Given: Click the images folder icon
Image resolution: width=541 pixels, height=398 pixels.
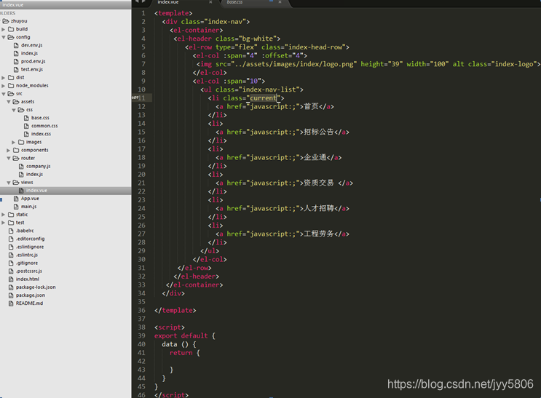Looking at the screenshot, I should (x=21, y=142).
